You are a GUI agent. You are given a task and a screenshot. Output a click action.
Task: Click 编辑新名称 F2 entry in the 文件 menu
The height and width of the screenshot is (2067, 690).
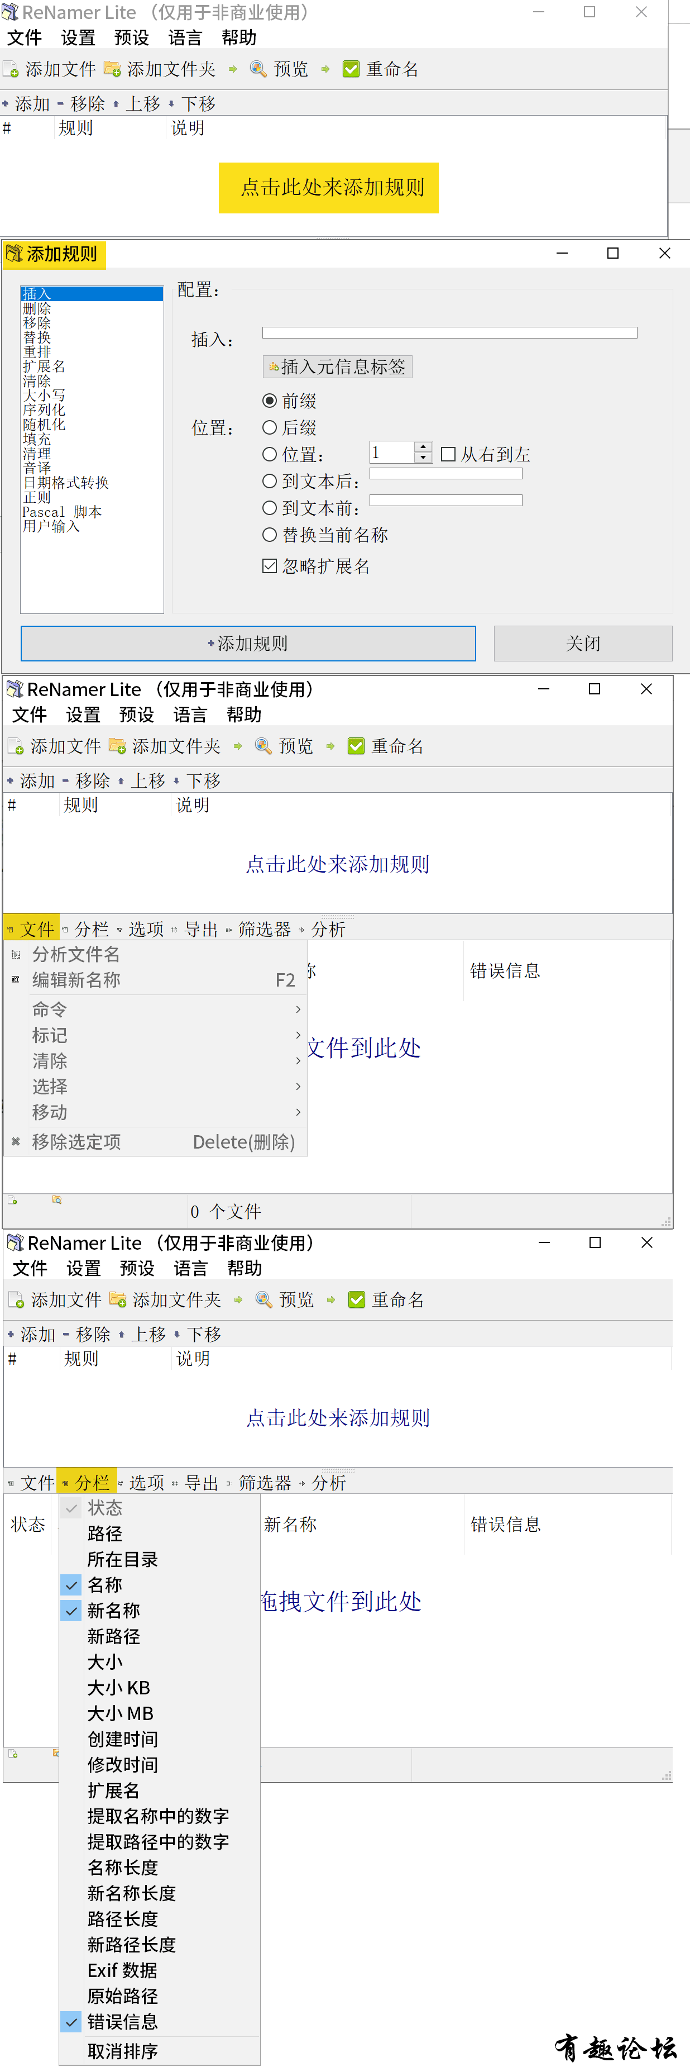point(155,980)
